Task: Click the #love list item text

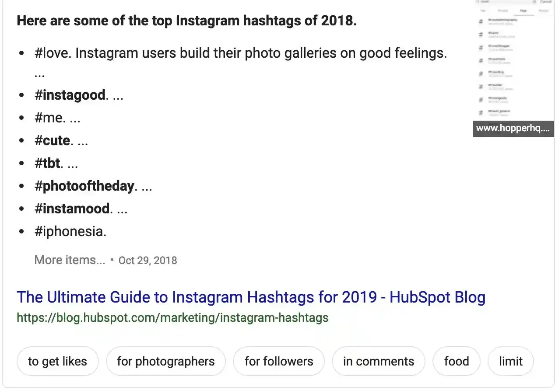Action: pos(241,53)
